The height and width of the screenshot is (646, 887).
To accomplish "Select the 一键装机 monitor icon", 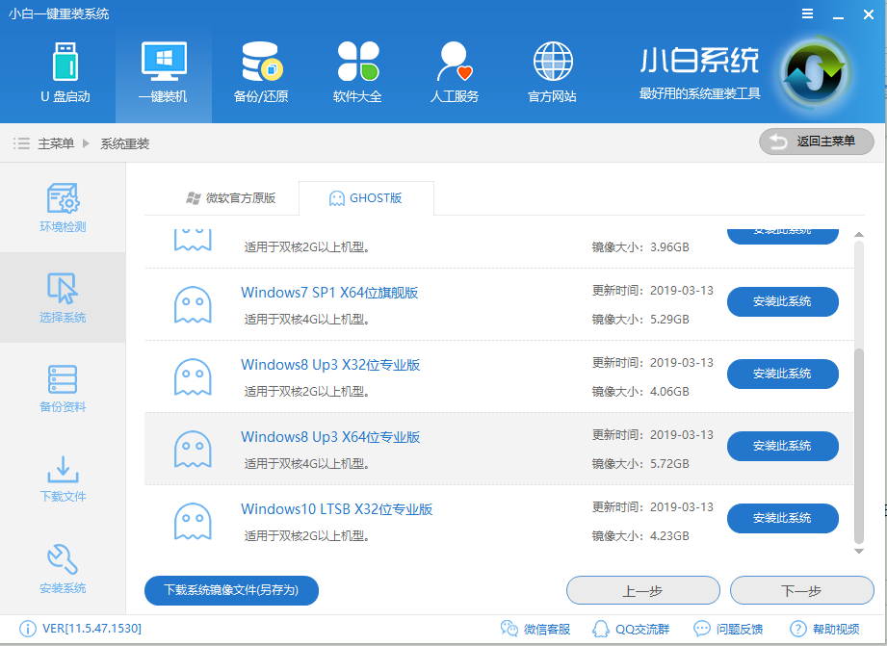I will click(x=163, y=72).
